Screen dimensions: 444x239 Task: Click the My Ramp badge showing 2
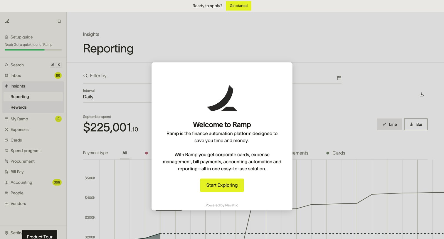click(58, 119)
